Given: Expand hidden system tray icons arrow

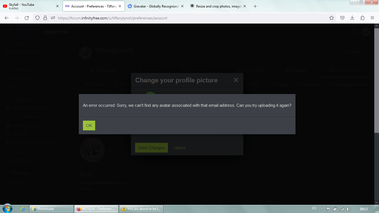Looking at the screenshot, I should point(322,209).
